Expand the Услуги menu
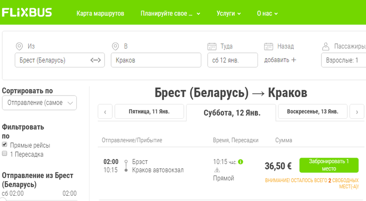The width and height of the screenshot is (366, 201). click(229, 13)
